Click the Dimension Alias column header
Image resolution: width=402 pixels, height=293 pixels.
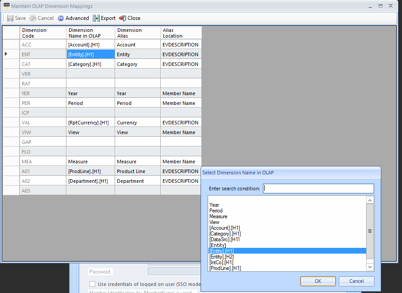click(x=138, y=33)
